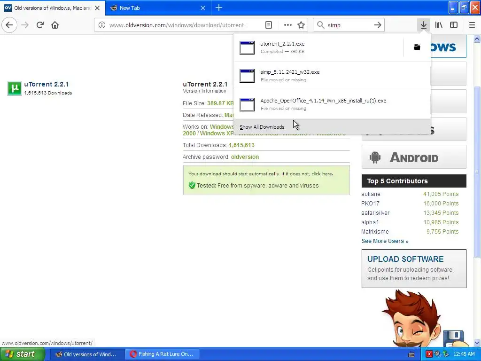Click the green uTorrent logo icon

click(15, 88)
